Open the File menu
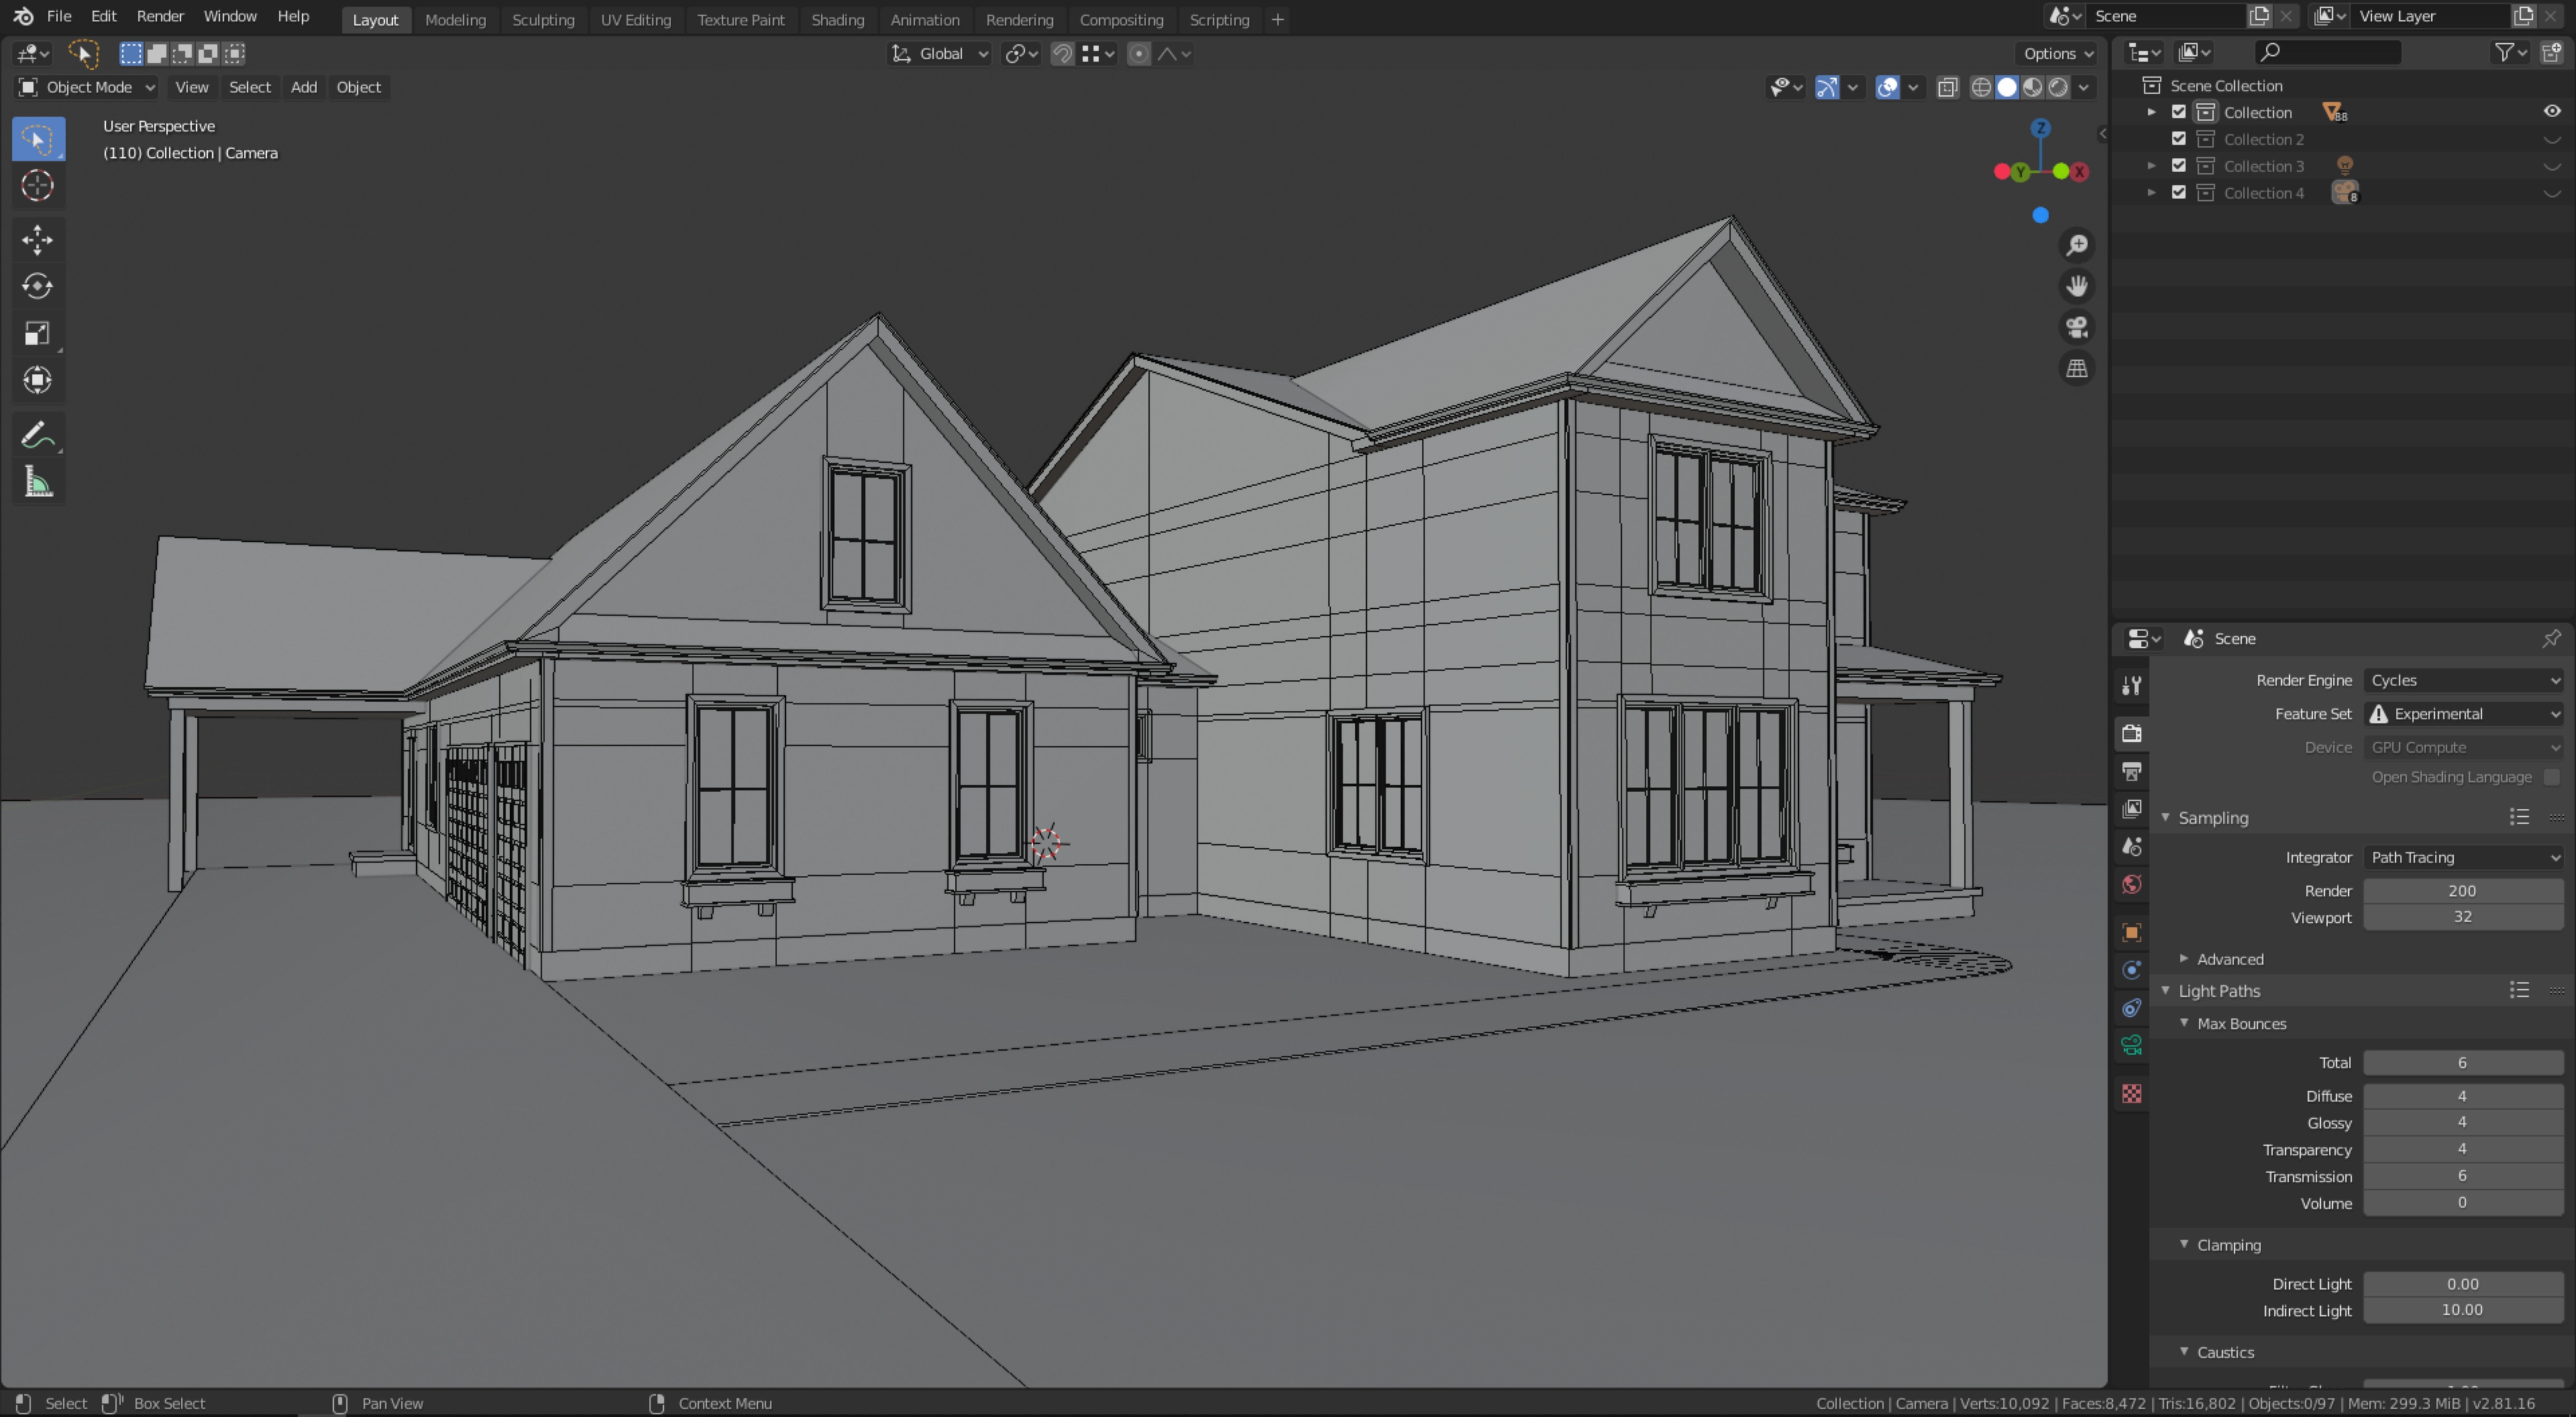Viewport: 2576px width, 1417px height. click(x=59, y=16)
